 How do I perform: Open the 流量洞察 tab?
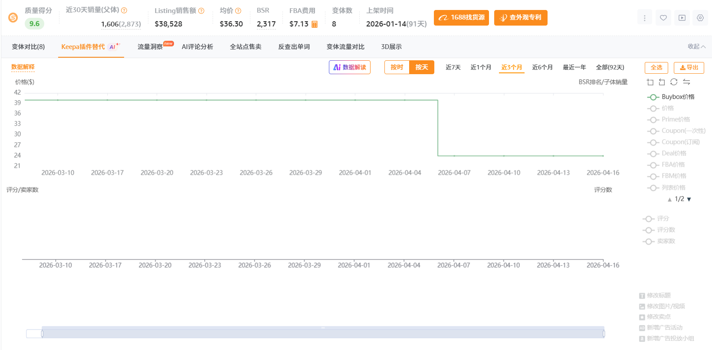pos(150,47)
